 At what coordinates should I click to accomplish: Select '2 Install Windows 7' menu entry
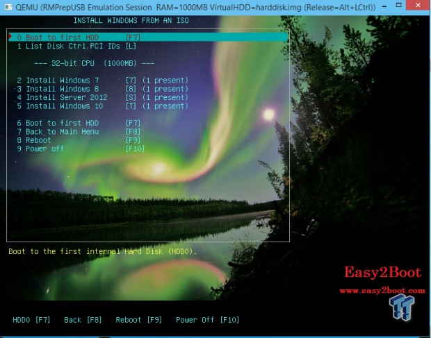pyautogui.click(x=102, y=80)
